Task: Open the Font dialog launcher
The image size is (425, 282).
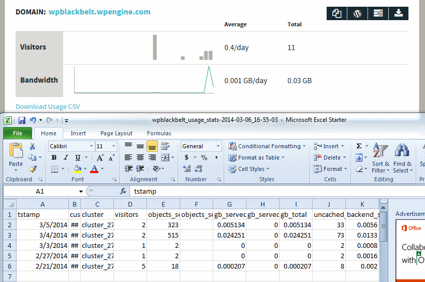Action: pos(114,180)
